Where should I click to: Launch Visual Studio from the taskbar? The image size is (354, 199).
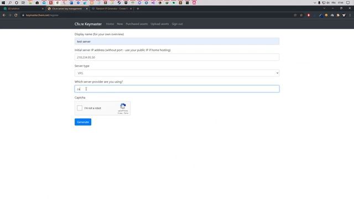[x=153, y=3]
